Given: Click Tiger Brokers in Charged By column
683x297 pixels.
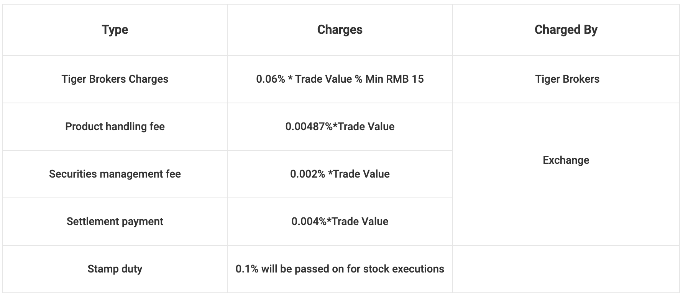Looking at the screenshot, I should click(567, 79).
